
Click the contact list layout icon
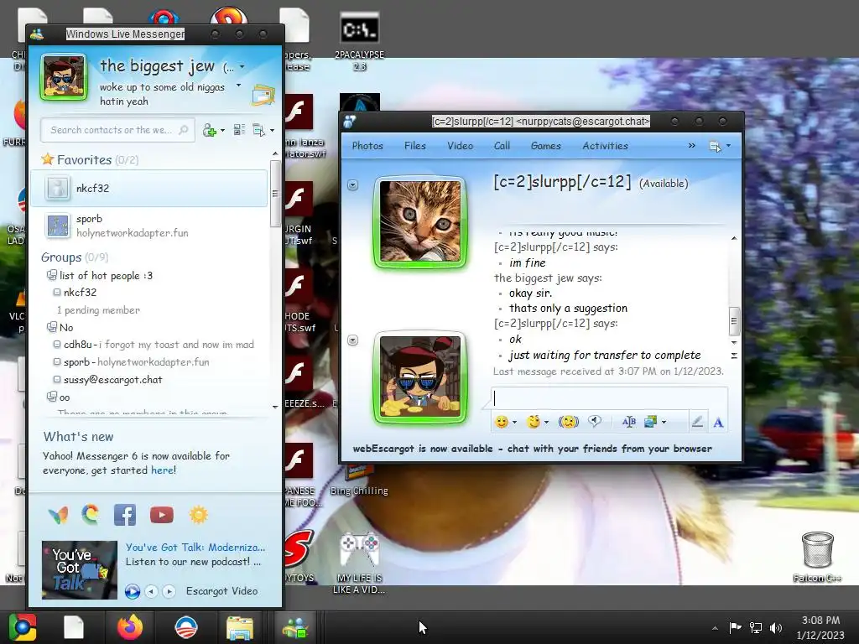tap(239, 130)
